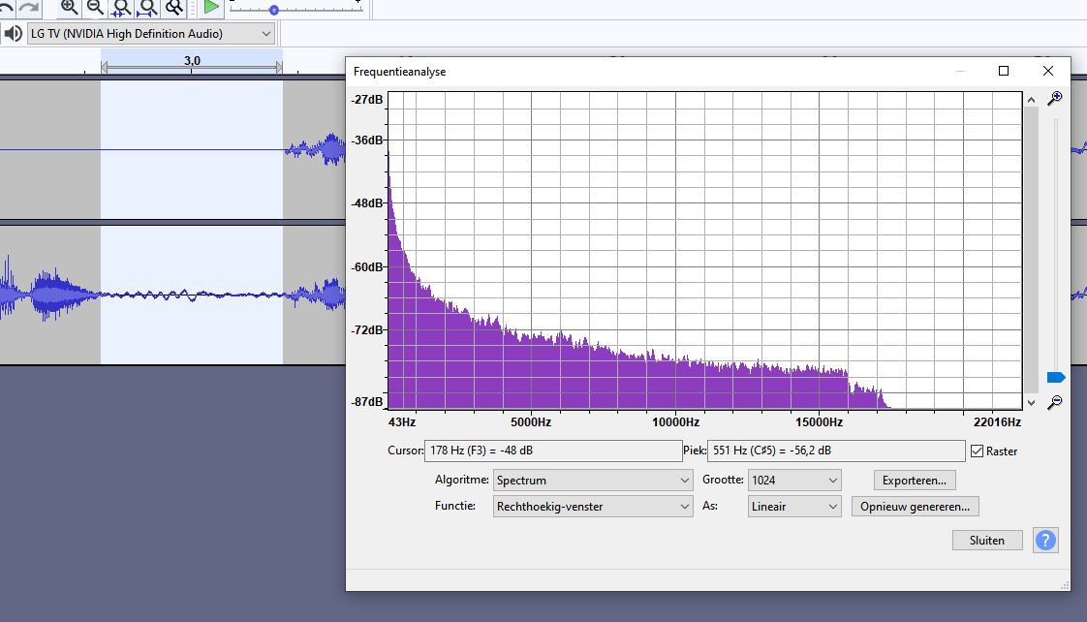Click the speaker playback device icon
Viewport: 1087px width, 622px height.
pos(13,33)
